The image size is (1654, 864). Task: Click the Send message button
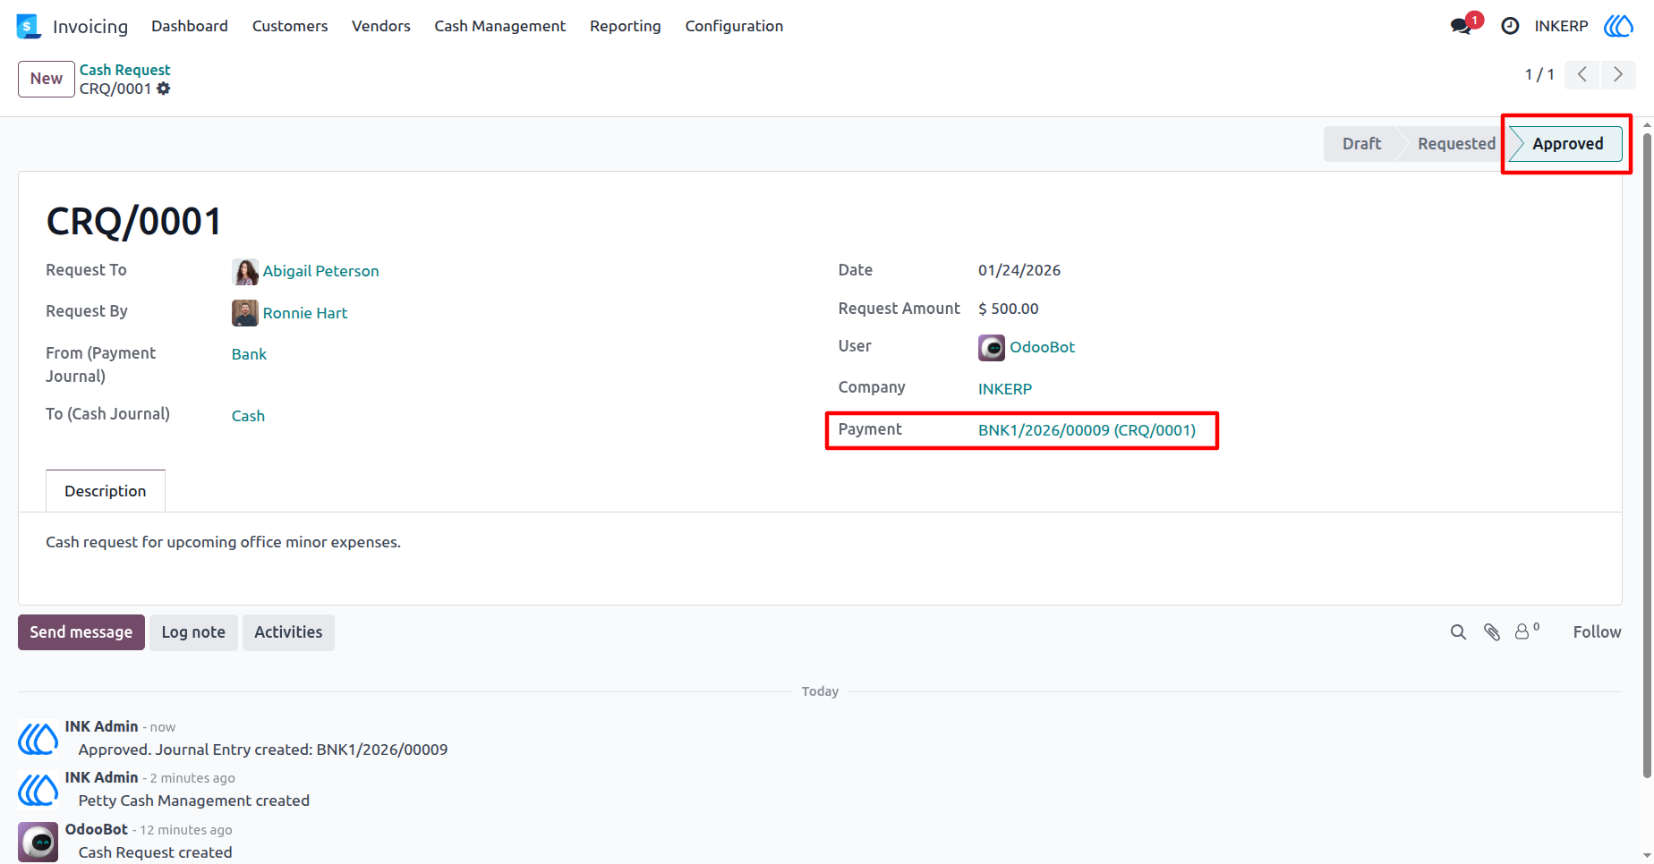81,632
